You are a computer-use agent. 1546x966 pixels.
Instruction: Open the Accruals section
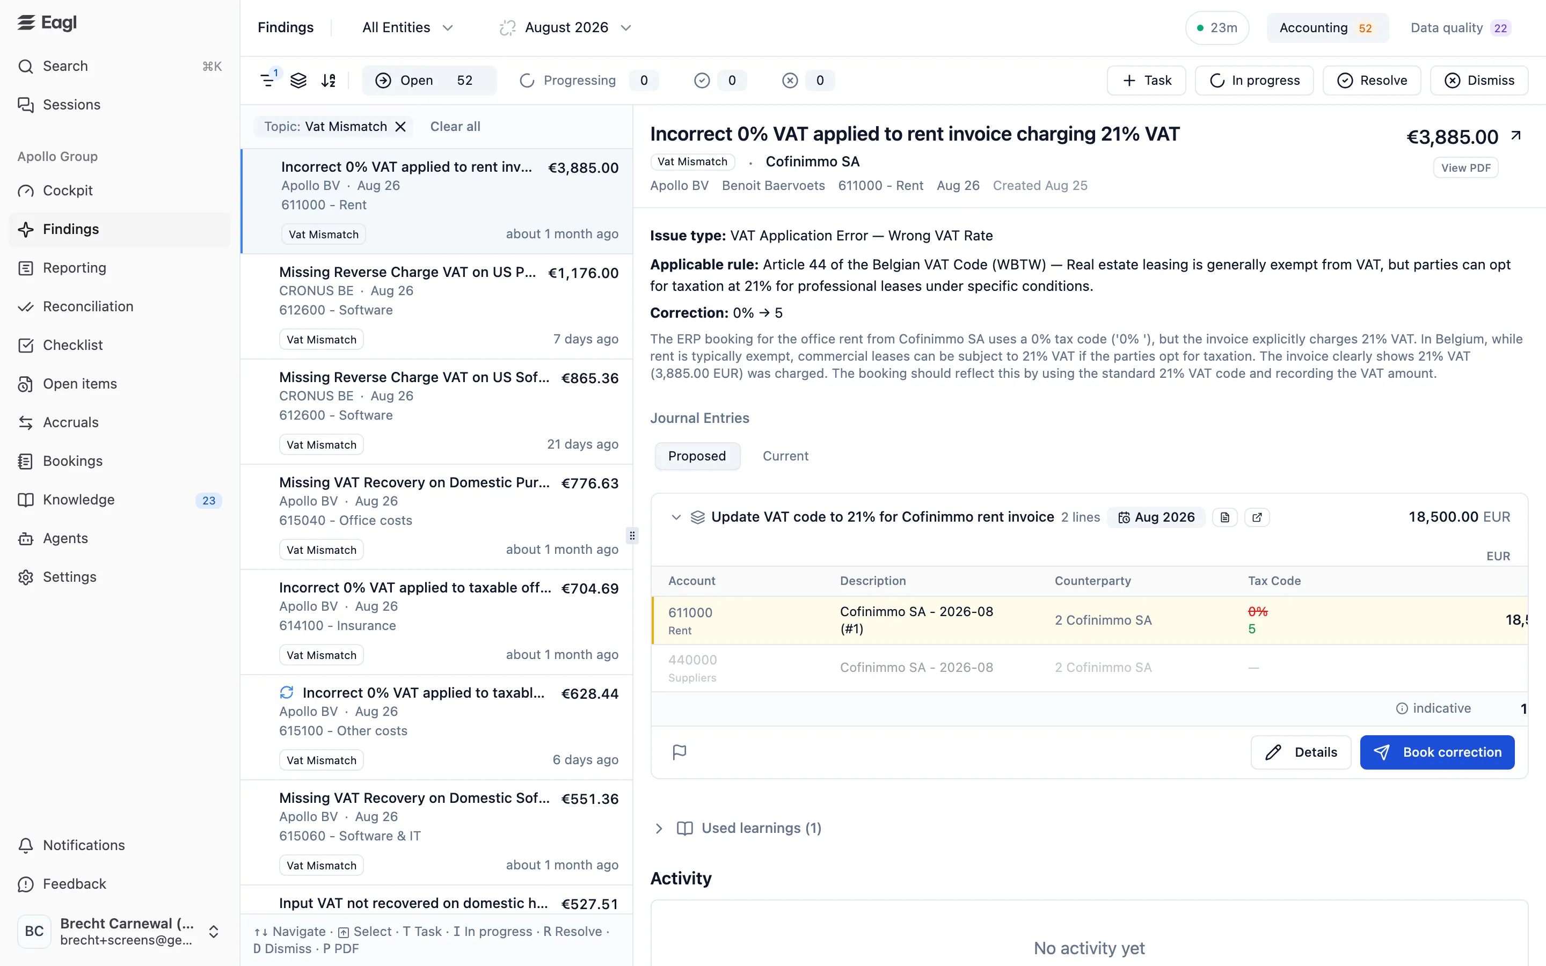(120, 422)
